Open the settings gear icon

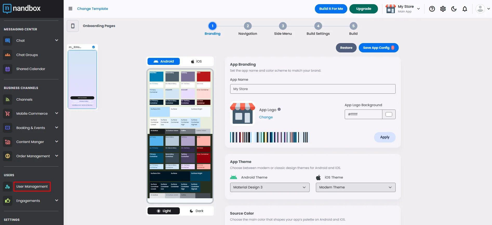pos(443,9)
